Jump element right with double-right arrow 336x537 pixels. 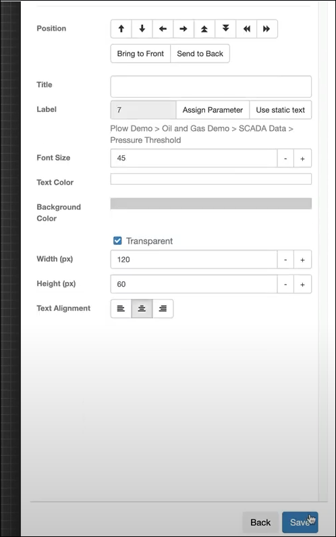coord(267,29)
